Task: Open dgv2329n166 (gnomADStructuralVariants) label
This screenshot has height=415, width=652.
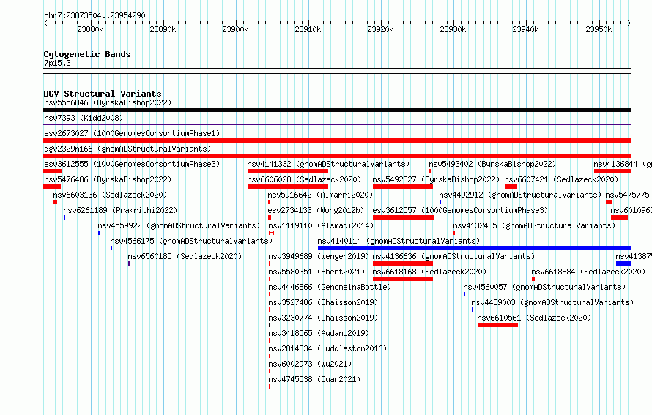Action: [x=127, y=149]
